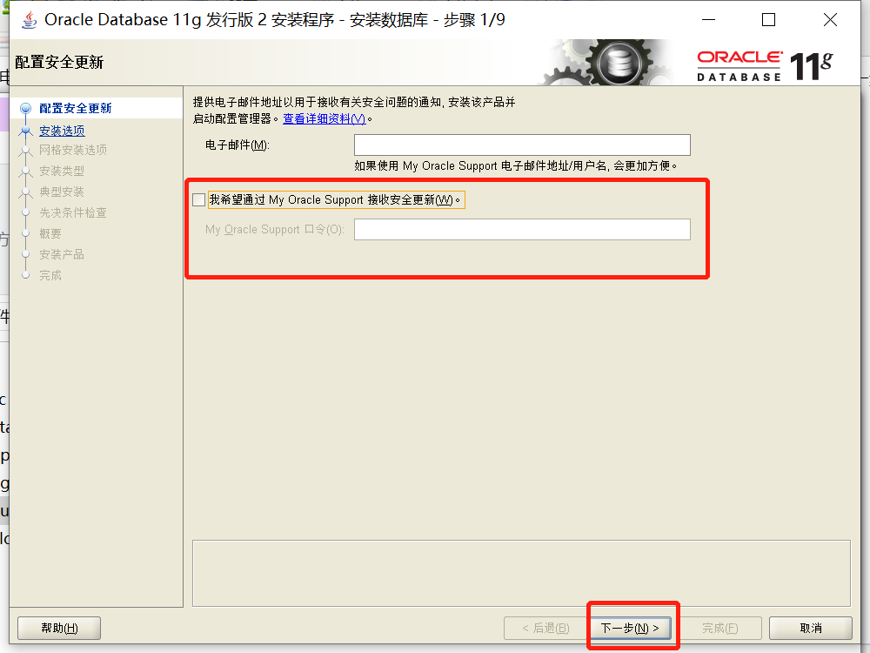Click the text '如果使用 My Oracle Support 电子邮件地址/用户名, 会更加方便'
870x653 pixels.
(515, 166)
